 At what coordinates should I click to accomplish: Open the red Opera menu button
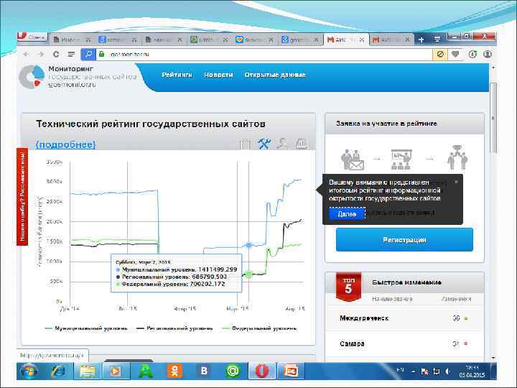tap(32, 37)
